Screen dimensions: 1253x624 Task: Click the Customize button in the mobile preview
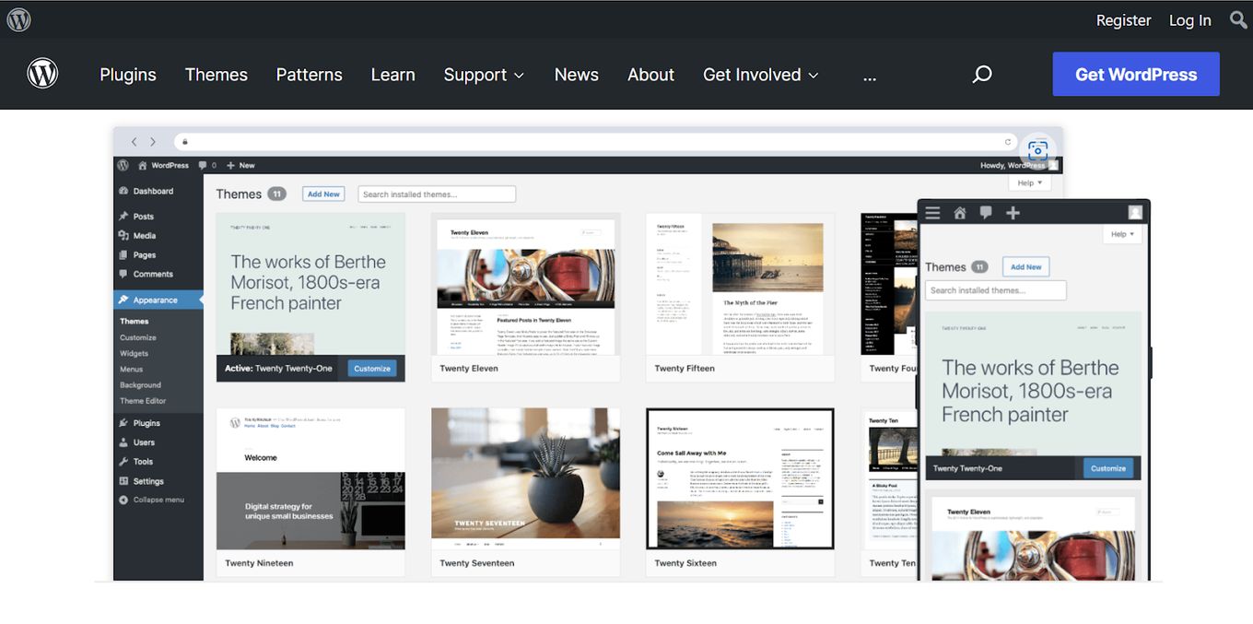point(1108,468)
